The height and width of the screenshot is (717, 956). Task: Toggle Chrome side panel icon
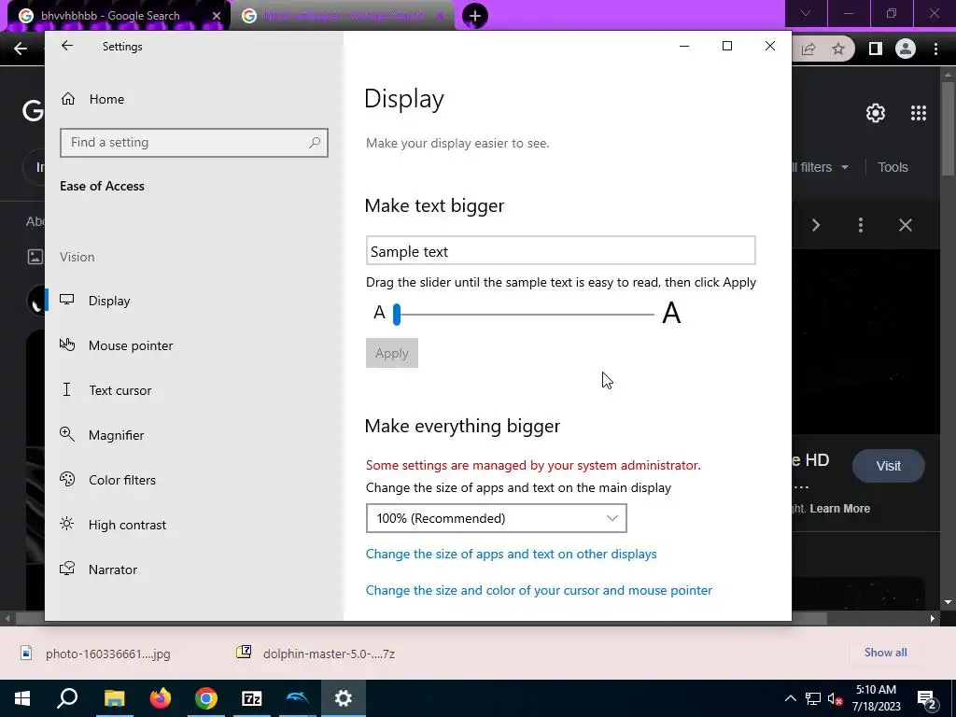[x=875, y=49]
